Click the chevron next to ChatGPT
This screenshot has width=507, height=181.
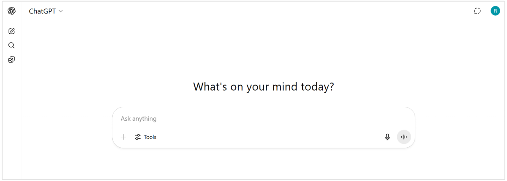click(x=61, y=11)
